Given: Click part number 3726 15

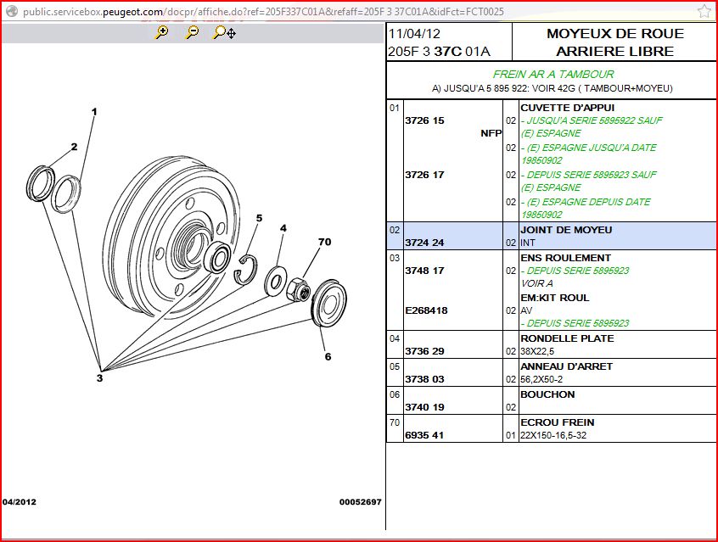Looking at the screenshot, I should pyautogui.click(x=424, y=120).
